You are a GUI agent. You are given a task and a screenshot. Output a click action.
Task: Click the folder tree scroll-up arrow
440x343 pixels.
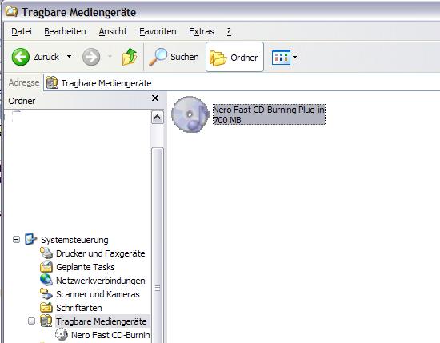157,118
